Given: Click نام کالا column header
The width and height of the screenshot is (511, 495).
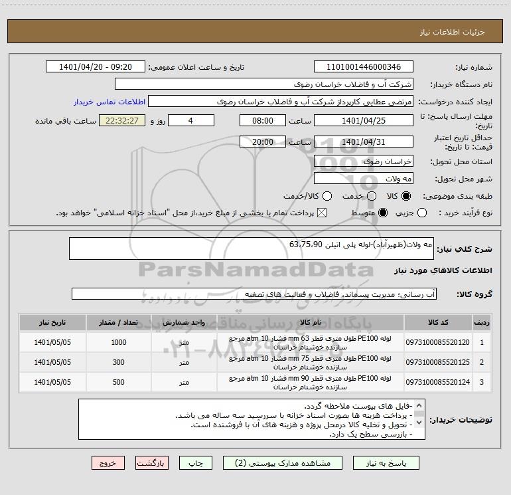Looking at the screenshot, I should [x=311, y=323].
